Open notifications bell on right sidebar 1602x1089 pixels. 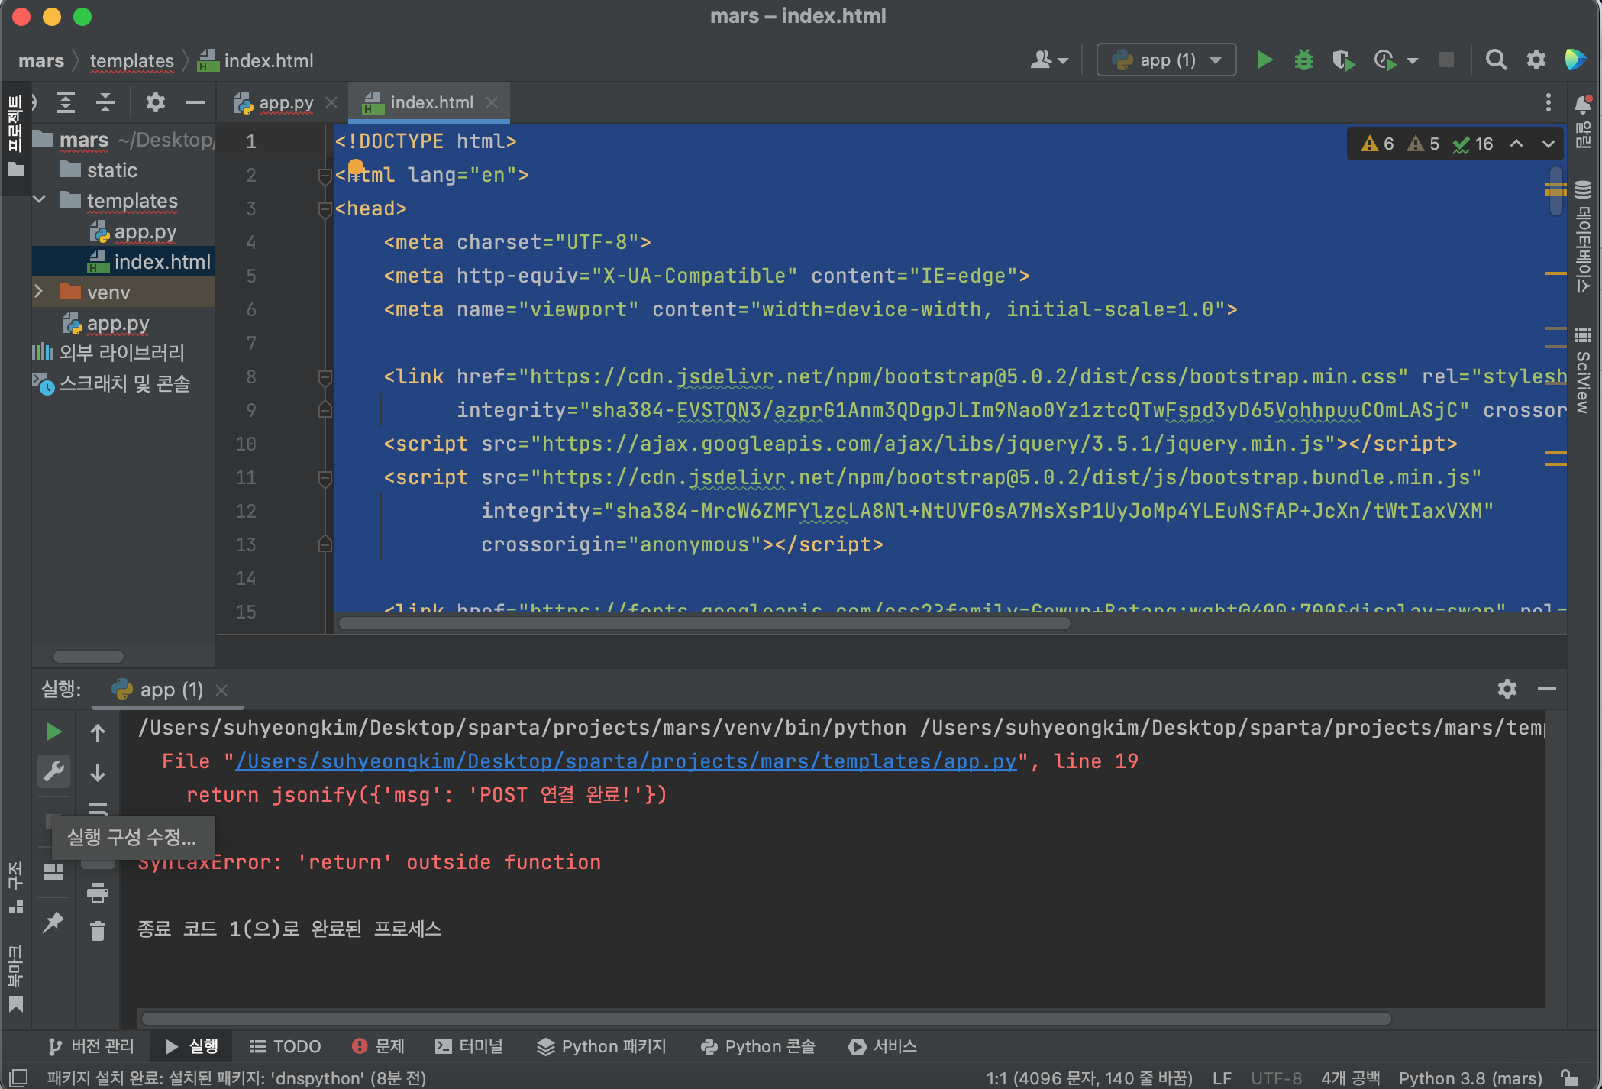click(1583, 105)
